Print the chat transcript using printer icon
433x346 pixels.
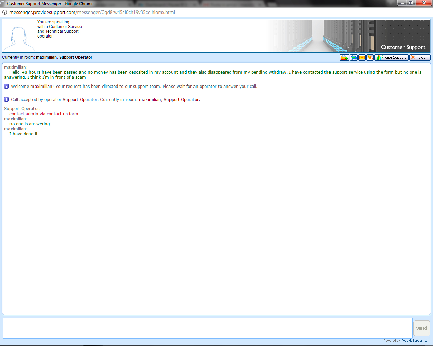click(x=354, y=57)
